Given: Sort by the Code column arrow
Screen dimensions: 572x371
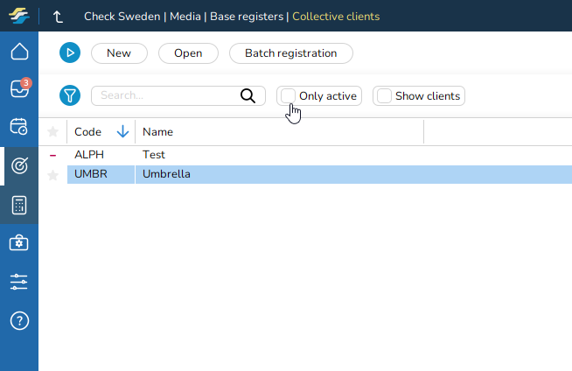Looking at the screenshot, I should tap(122, 132).
